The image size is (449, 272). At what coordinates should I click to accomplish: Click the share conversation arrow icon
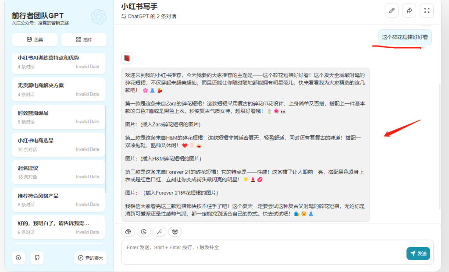click(409, 11)
